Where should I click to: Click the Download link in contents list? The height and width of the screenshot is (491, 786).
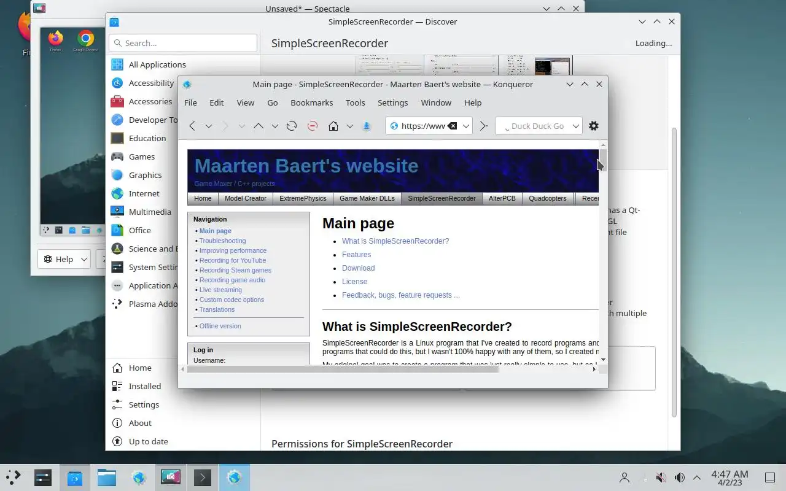(x=358, y=268)
